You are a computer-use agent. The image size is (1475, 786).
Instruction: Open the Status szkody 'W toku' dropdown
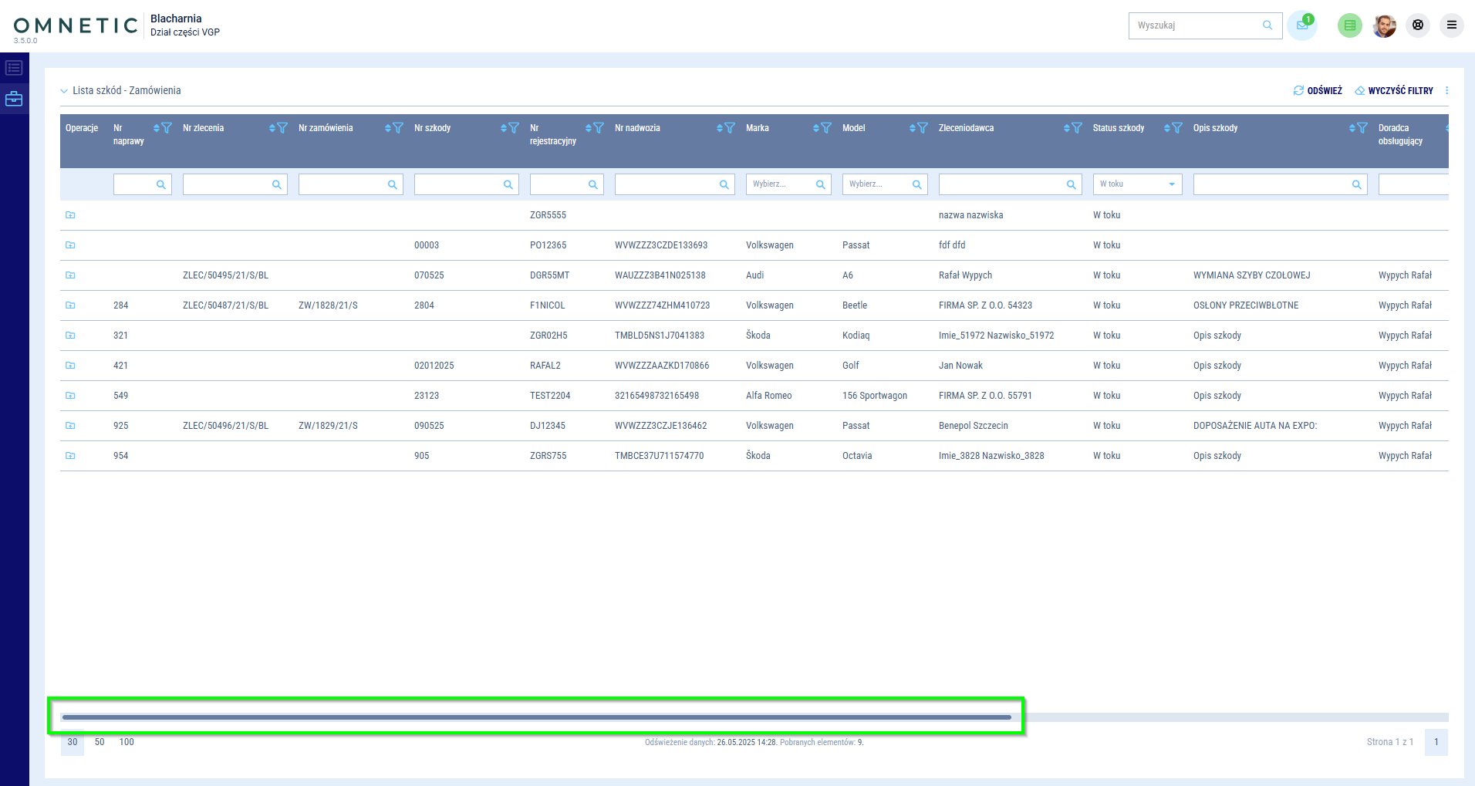click(1137, 184)
